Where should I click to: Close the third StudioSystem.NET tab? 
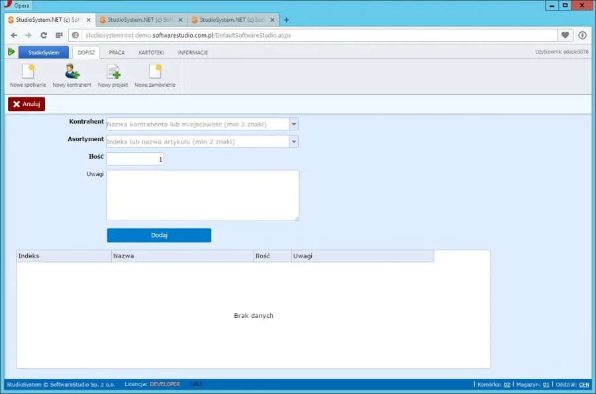272,20
